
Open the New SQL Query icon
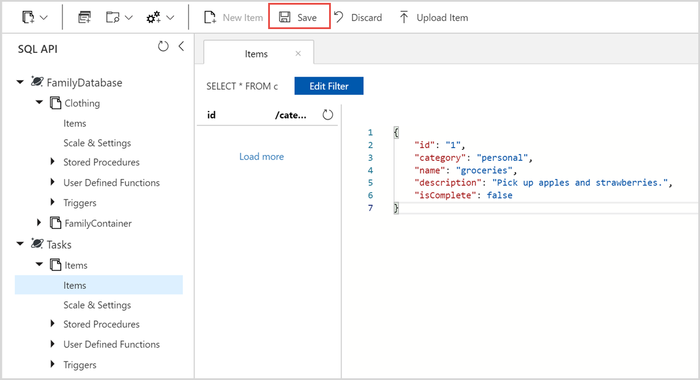85,17
